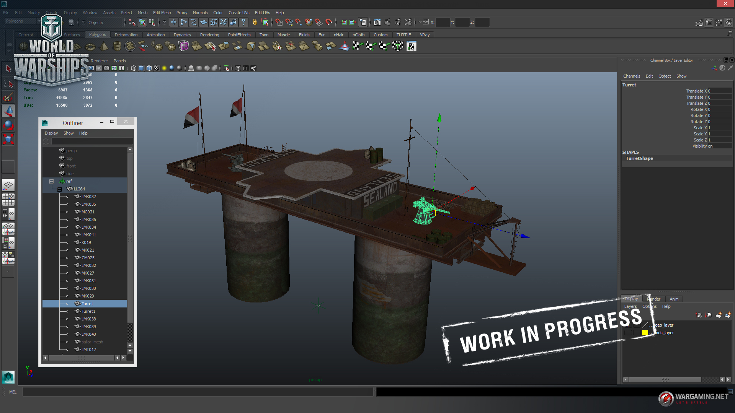735x413 pixels.
Task: Click the help question mark status icon
Action: coord(243,22)
